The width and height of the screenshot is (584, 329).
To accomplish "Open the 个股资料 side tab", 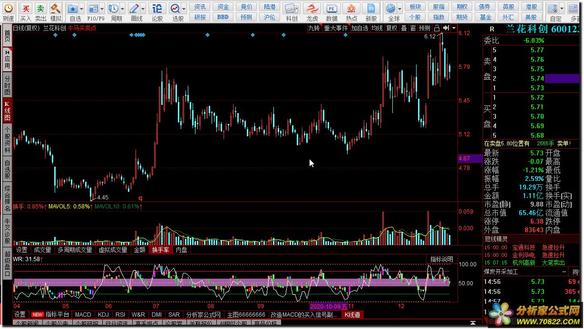I will click(7, 139).
